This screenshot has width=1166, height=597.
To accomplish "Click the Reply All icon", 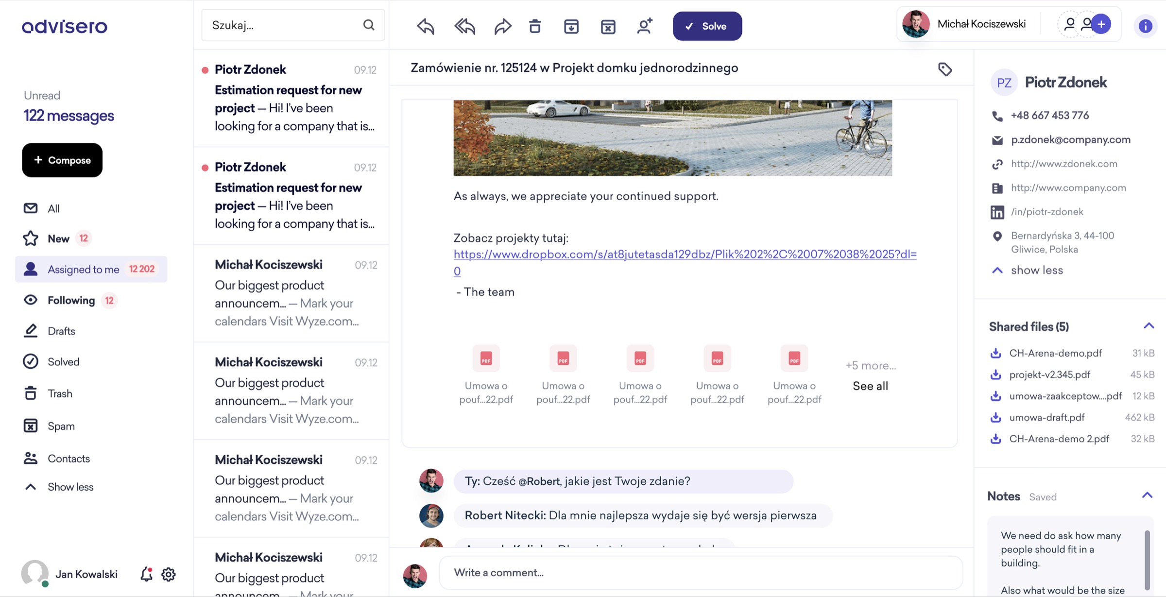I will (x=464, y=26).
